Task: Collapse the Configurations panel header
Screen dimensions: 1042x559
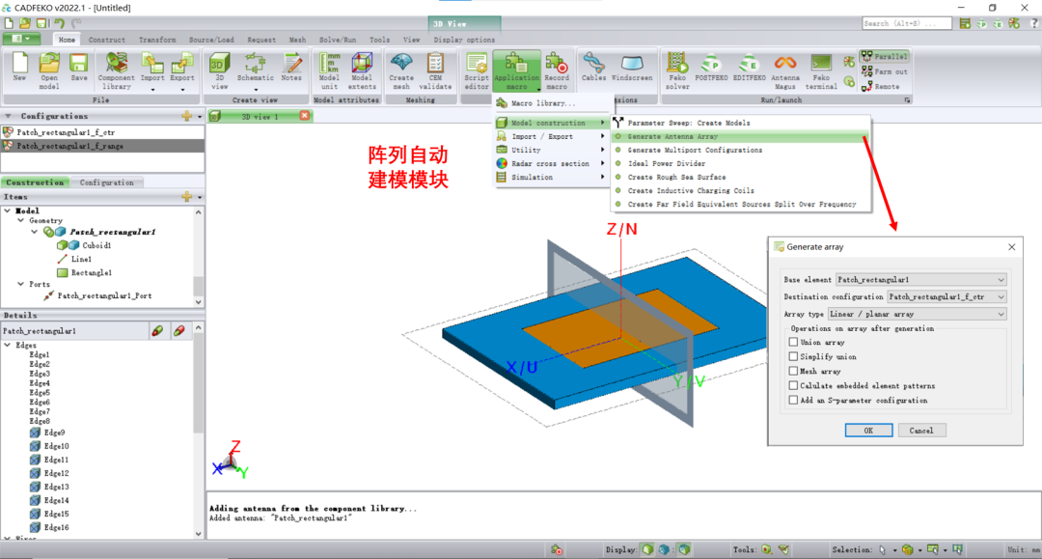Action: click(8, 116)
